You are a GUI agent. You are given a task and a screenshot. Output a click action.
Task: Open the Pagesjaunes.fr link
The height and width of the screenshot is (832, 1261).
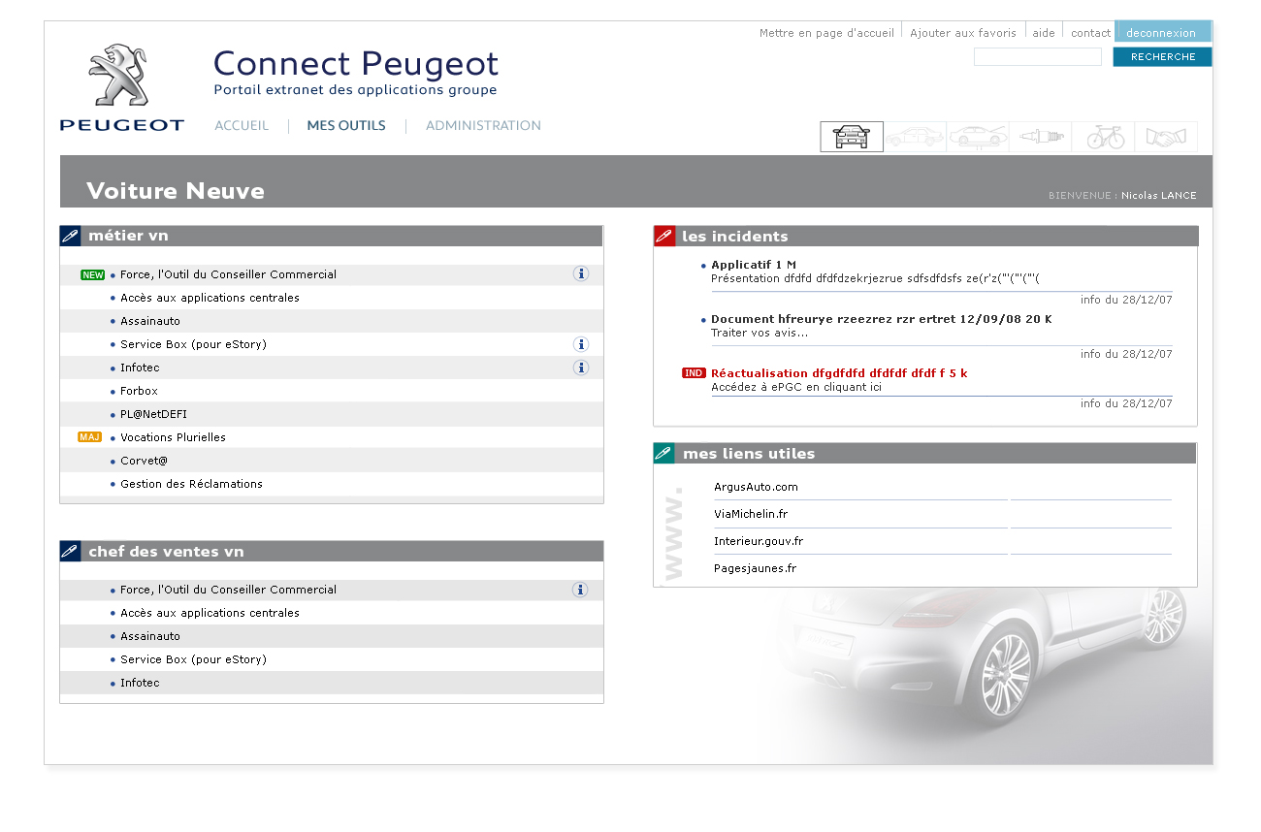tap(755, 568)
